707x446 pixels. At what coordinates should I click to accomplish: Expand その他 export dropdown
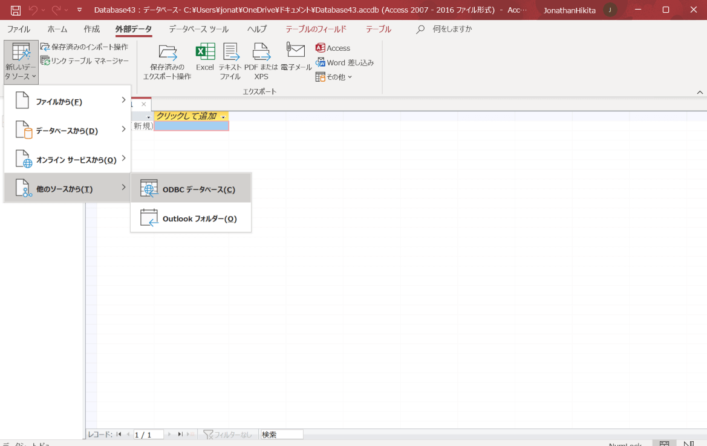pos(334,77)
